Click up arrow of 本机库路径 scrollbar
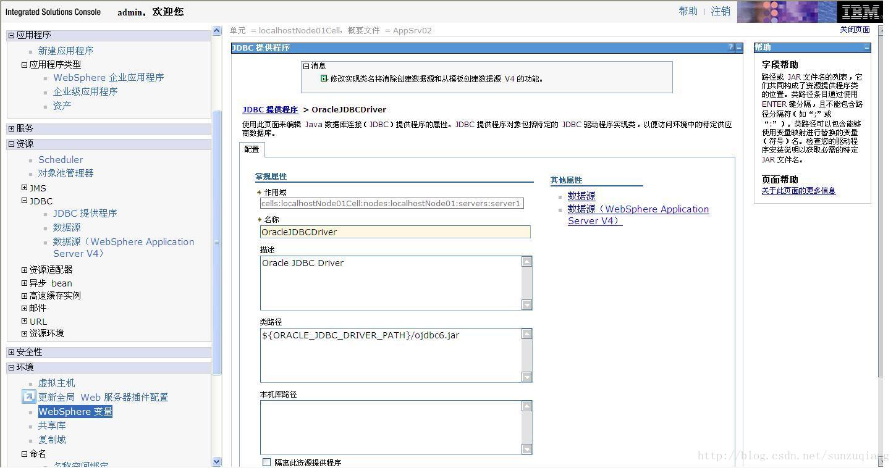 click(x=526, y=406)
